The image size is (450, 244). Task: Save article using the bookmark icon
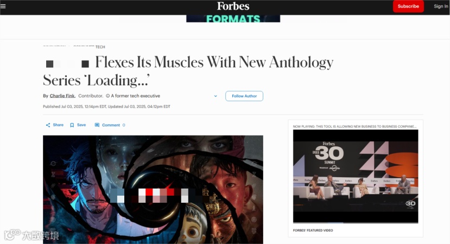[x=72, y=125]
